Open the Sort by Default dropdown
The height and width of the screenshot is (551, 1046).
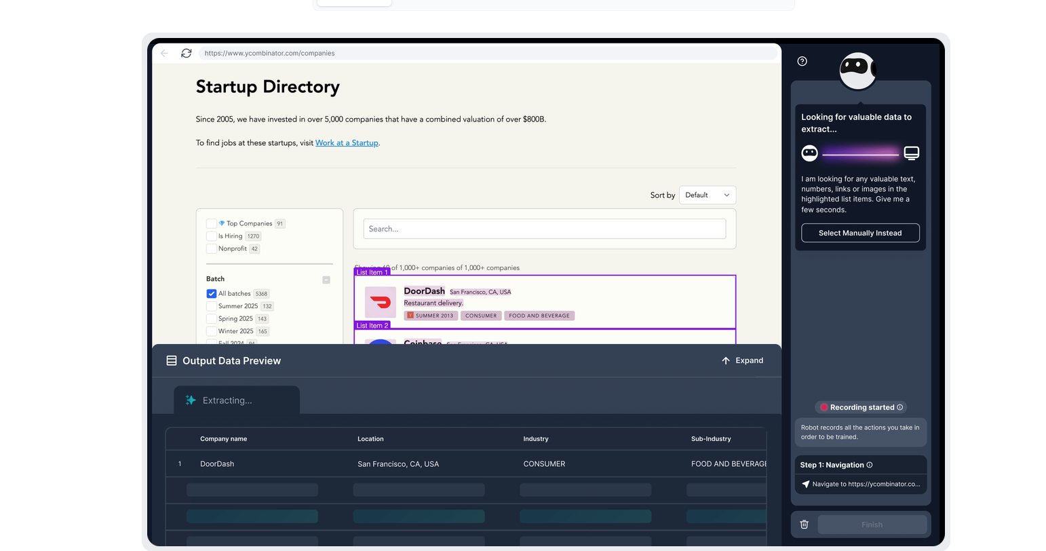(708, 195)
